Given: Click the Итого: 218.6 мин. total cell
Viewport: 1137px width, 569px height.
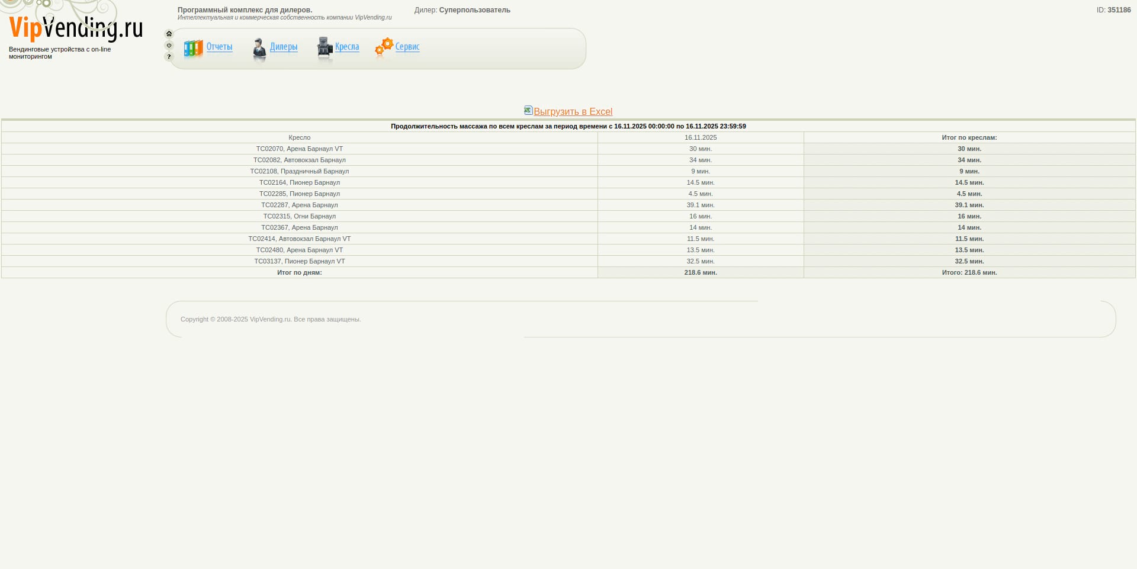Looking at the screenshot, I should coord(969,272).
